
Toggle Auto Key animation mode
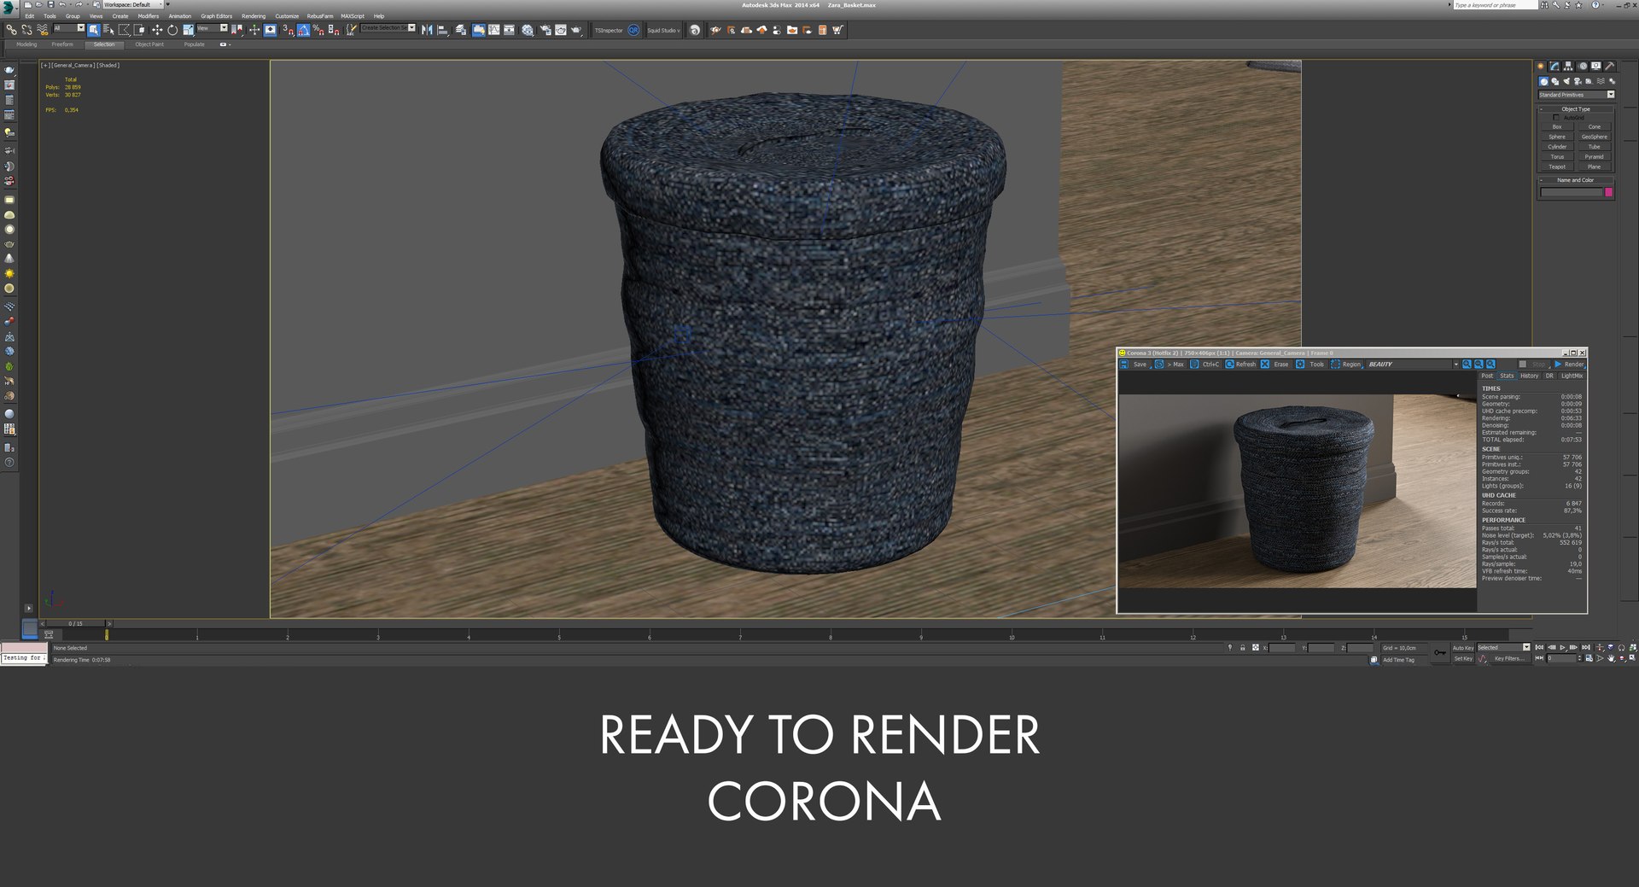1463,648
